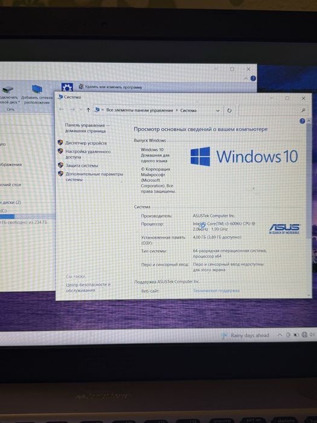Open Диспетчер устройств
This screenshot has height=423, width=317.
(x=86, y=143)
